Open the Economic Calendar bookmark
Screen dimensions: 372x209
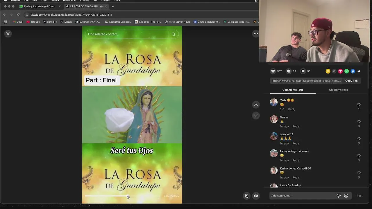[x=118, y=22]
